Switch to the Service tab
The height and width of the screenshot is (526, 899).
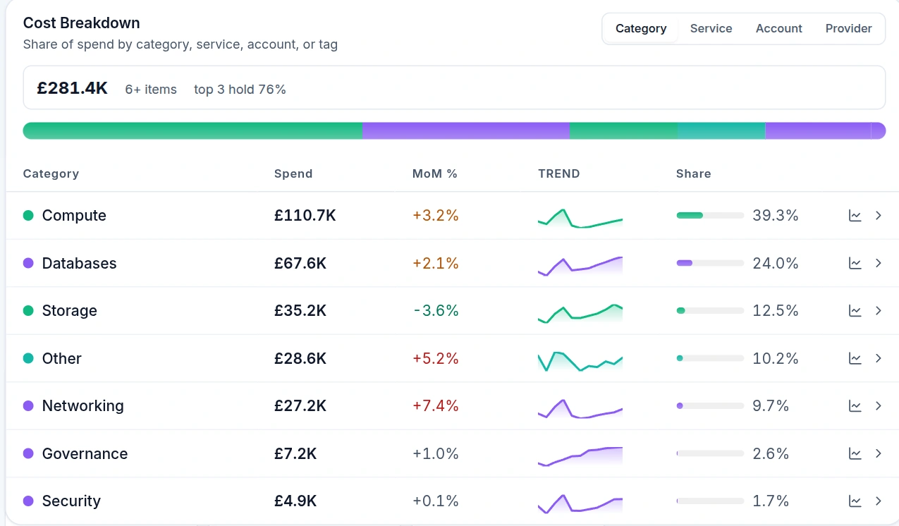pyautogui.click(x=711, y=29)
